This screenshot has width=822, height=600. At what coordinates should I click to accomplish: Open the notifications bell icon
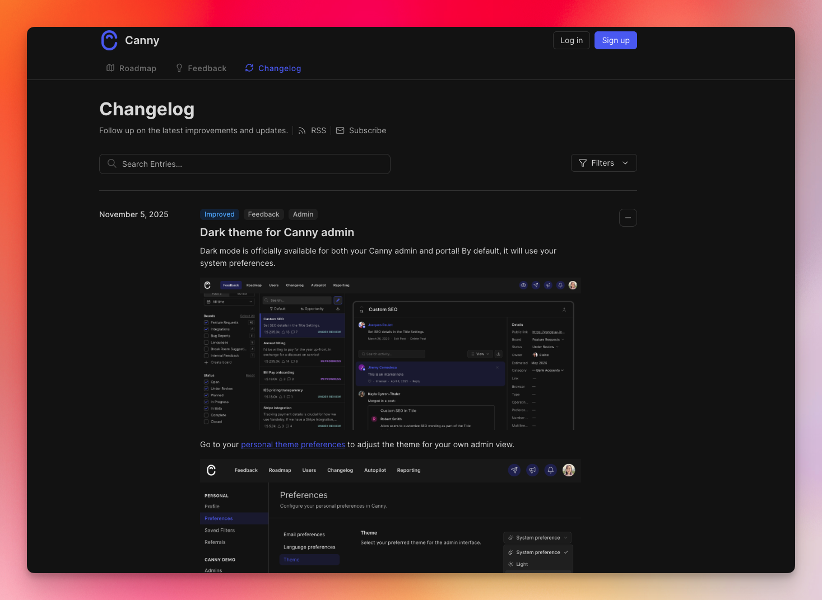tap(560, 285)
